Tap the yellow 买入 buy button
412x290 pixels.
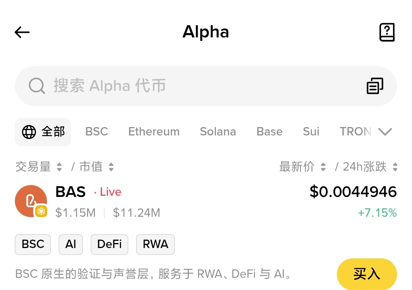[x=367, y=274]
